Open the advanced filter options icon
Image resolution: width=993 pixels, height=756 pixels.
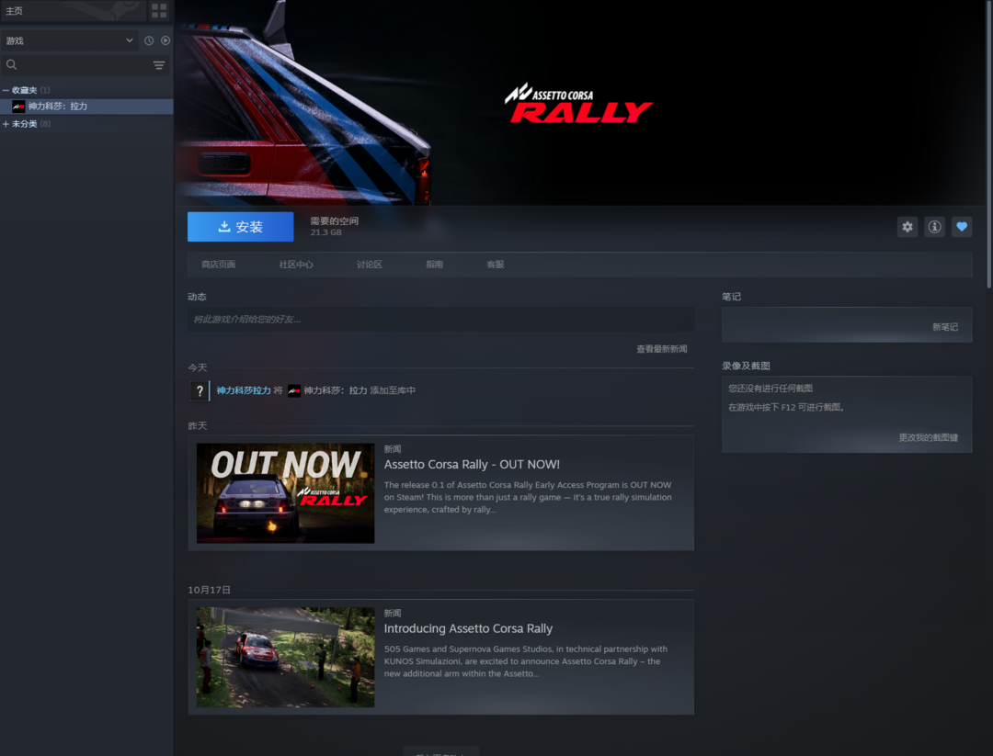pyautogui.click(x=159, y=64)
